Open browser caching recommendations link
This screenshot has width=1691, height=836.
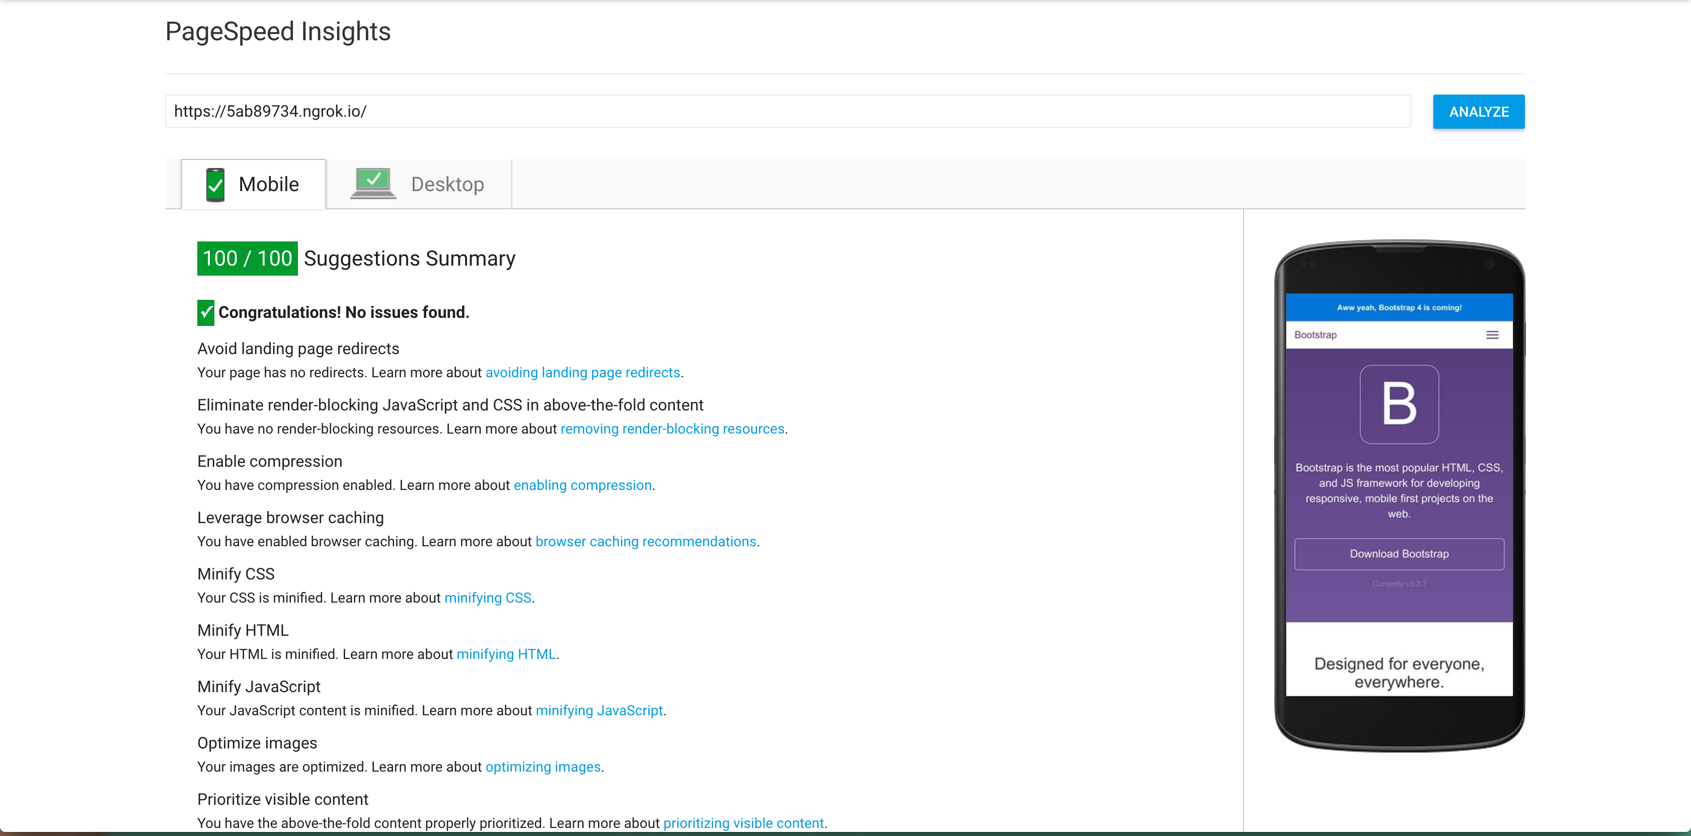(x=645, y=542)
